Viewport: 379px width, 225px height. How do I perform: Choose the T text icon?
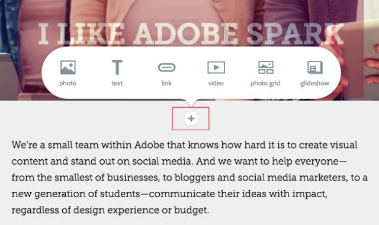[x=117, y=67]
